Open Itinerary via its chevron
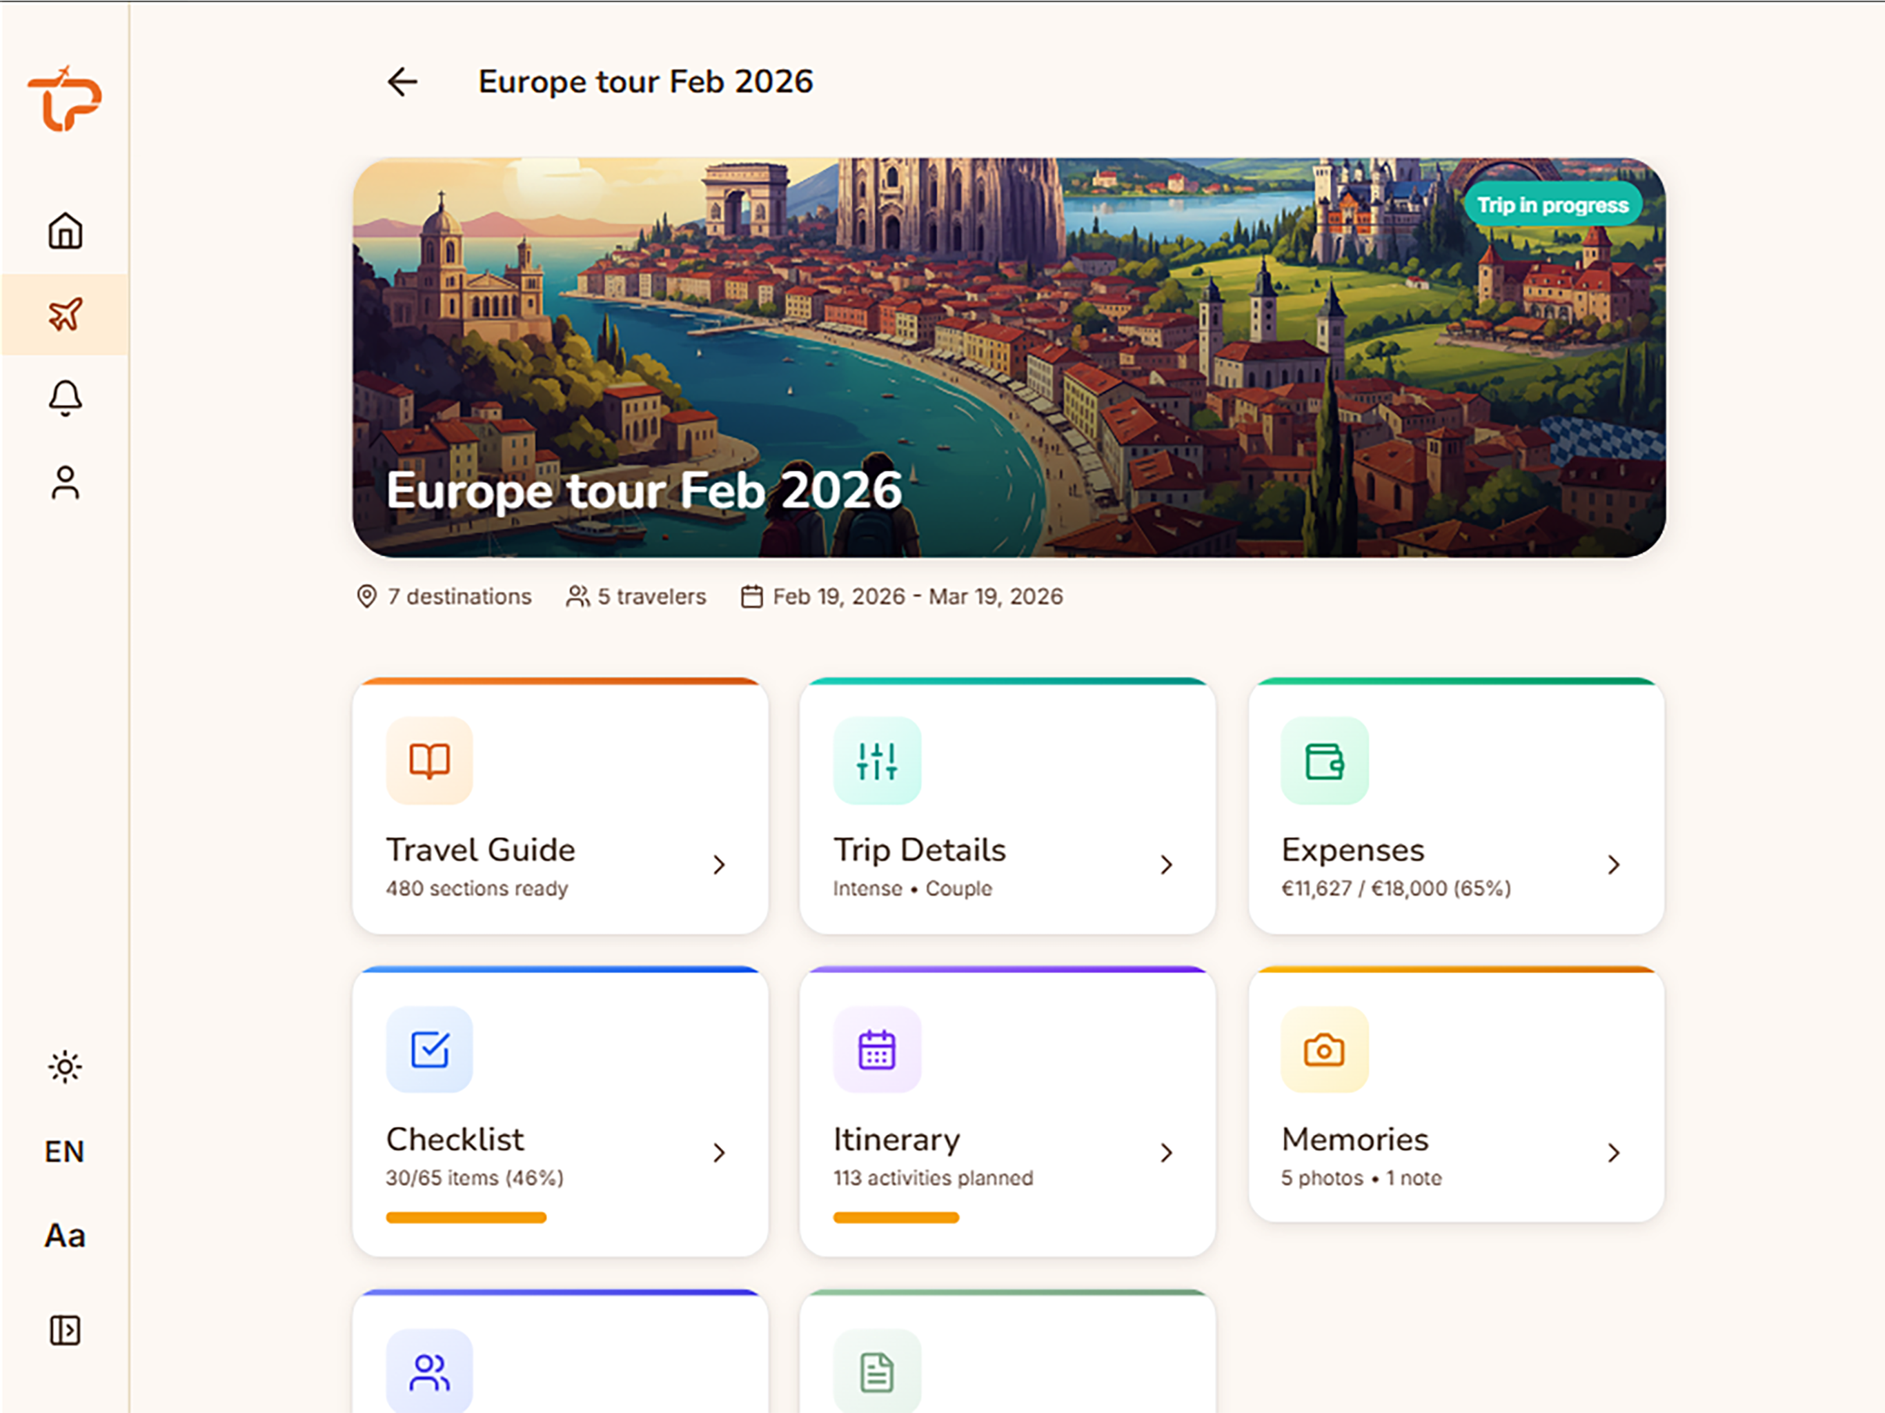 click(1167, 1153)
